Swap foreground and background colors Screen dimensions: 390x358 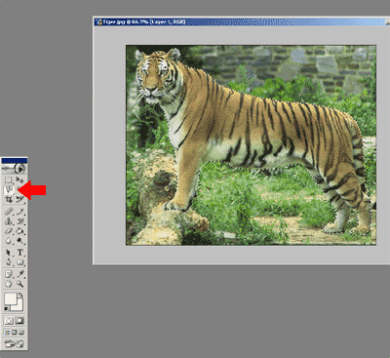coord(20,295)
